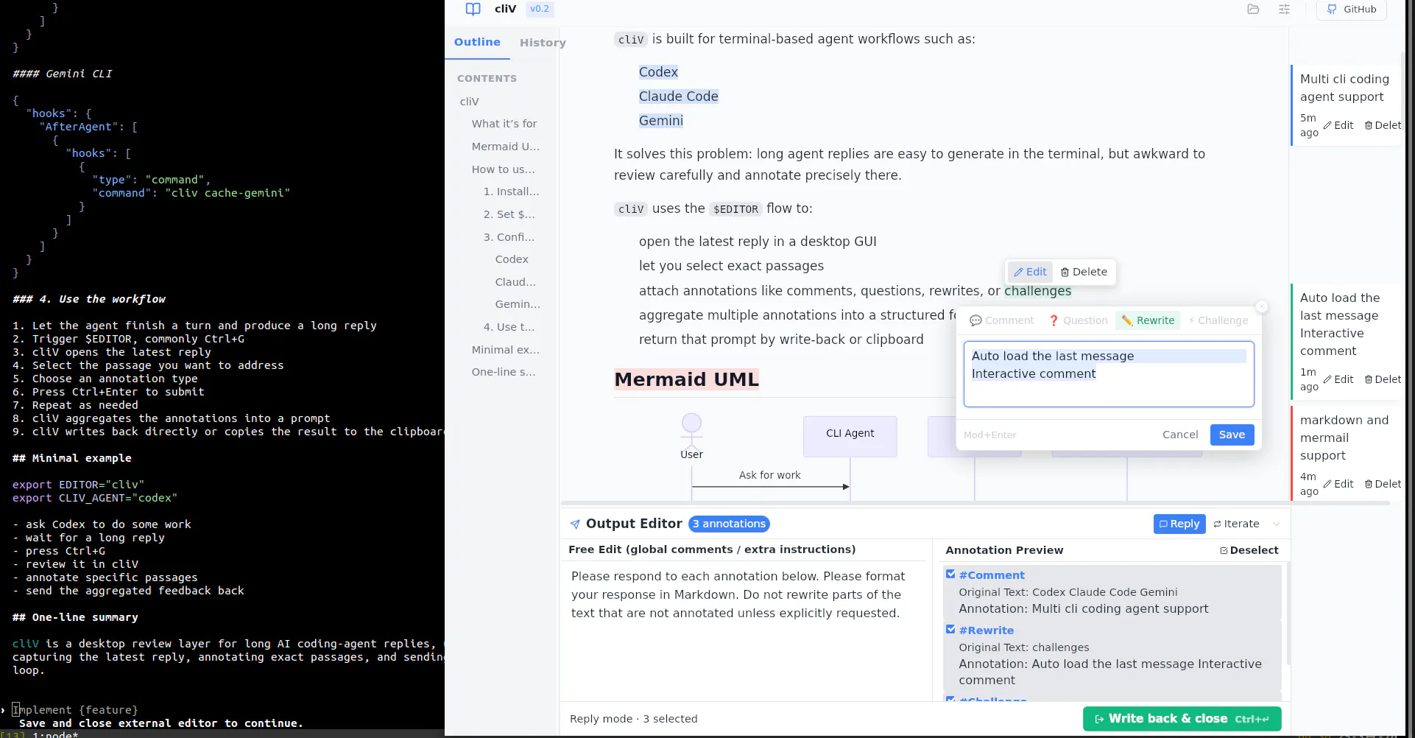Click export EDITOR="cliv" line in terminal
The width and height of the screenshot is (1415, 738).
tap(78, 485)
